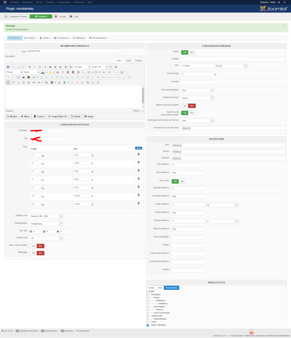Viewport: 291px width, 338px height.
Task: Switch to the editor Preview tab
Action: (138, 61)
